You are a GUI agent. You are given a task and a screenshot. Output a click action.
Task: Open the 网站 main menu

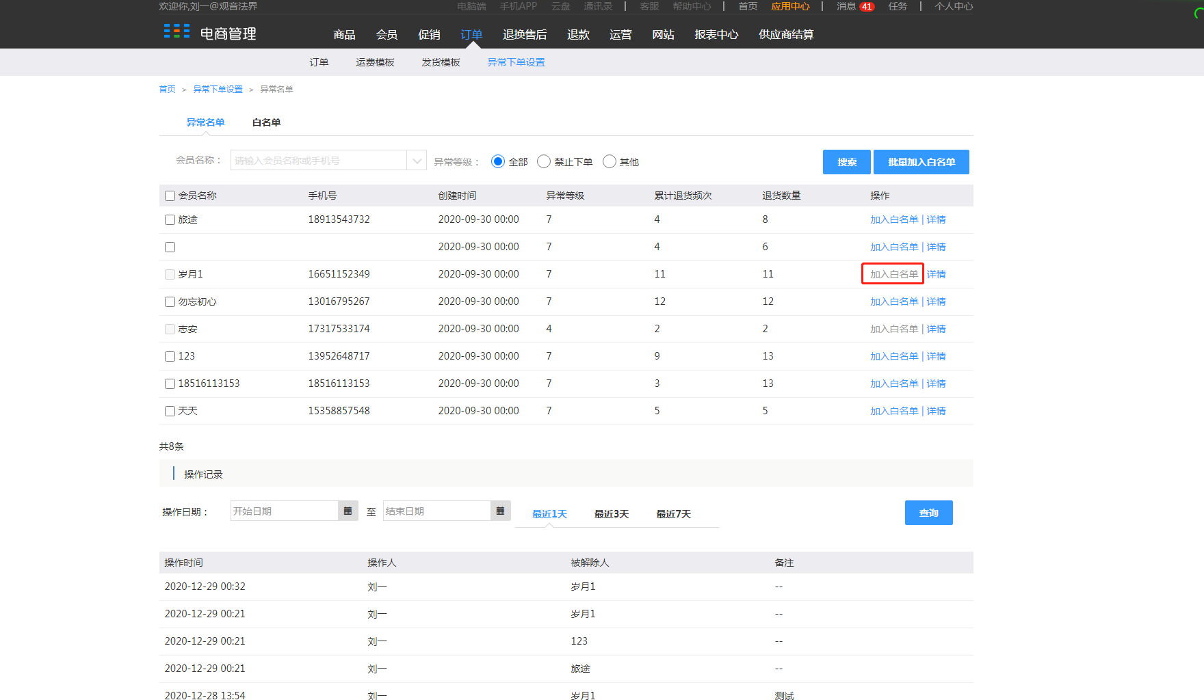(663, 34)
